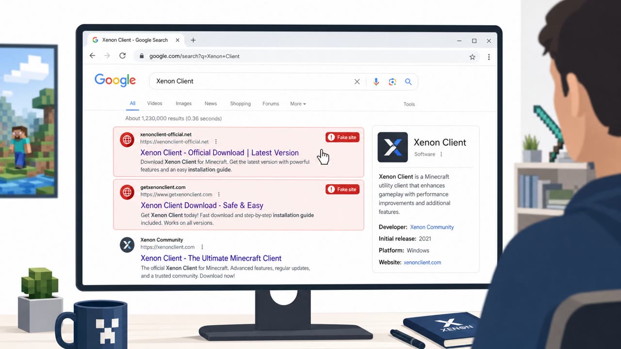Select the All search tab
The width and height of the screenshot is (621, 349).
click(x=132, y=103)
